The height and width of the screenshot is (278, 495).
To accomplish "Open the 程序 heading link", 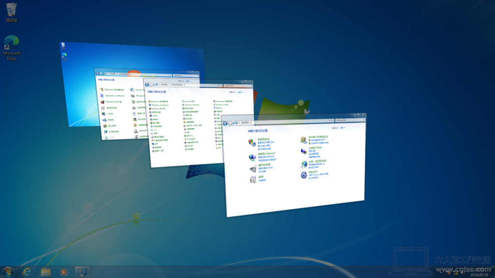I will (x=261, y=177).
